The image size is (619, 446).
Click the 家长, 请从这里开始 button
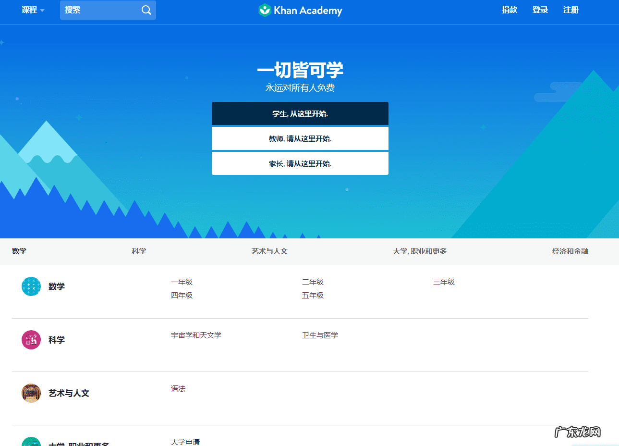coord(300,163)
